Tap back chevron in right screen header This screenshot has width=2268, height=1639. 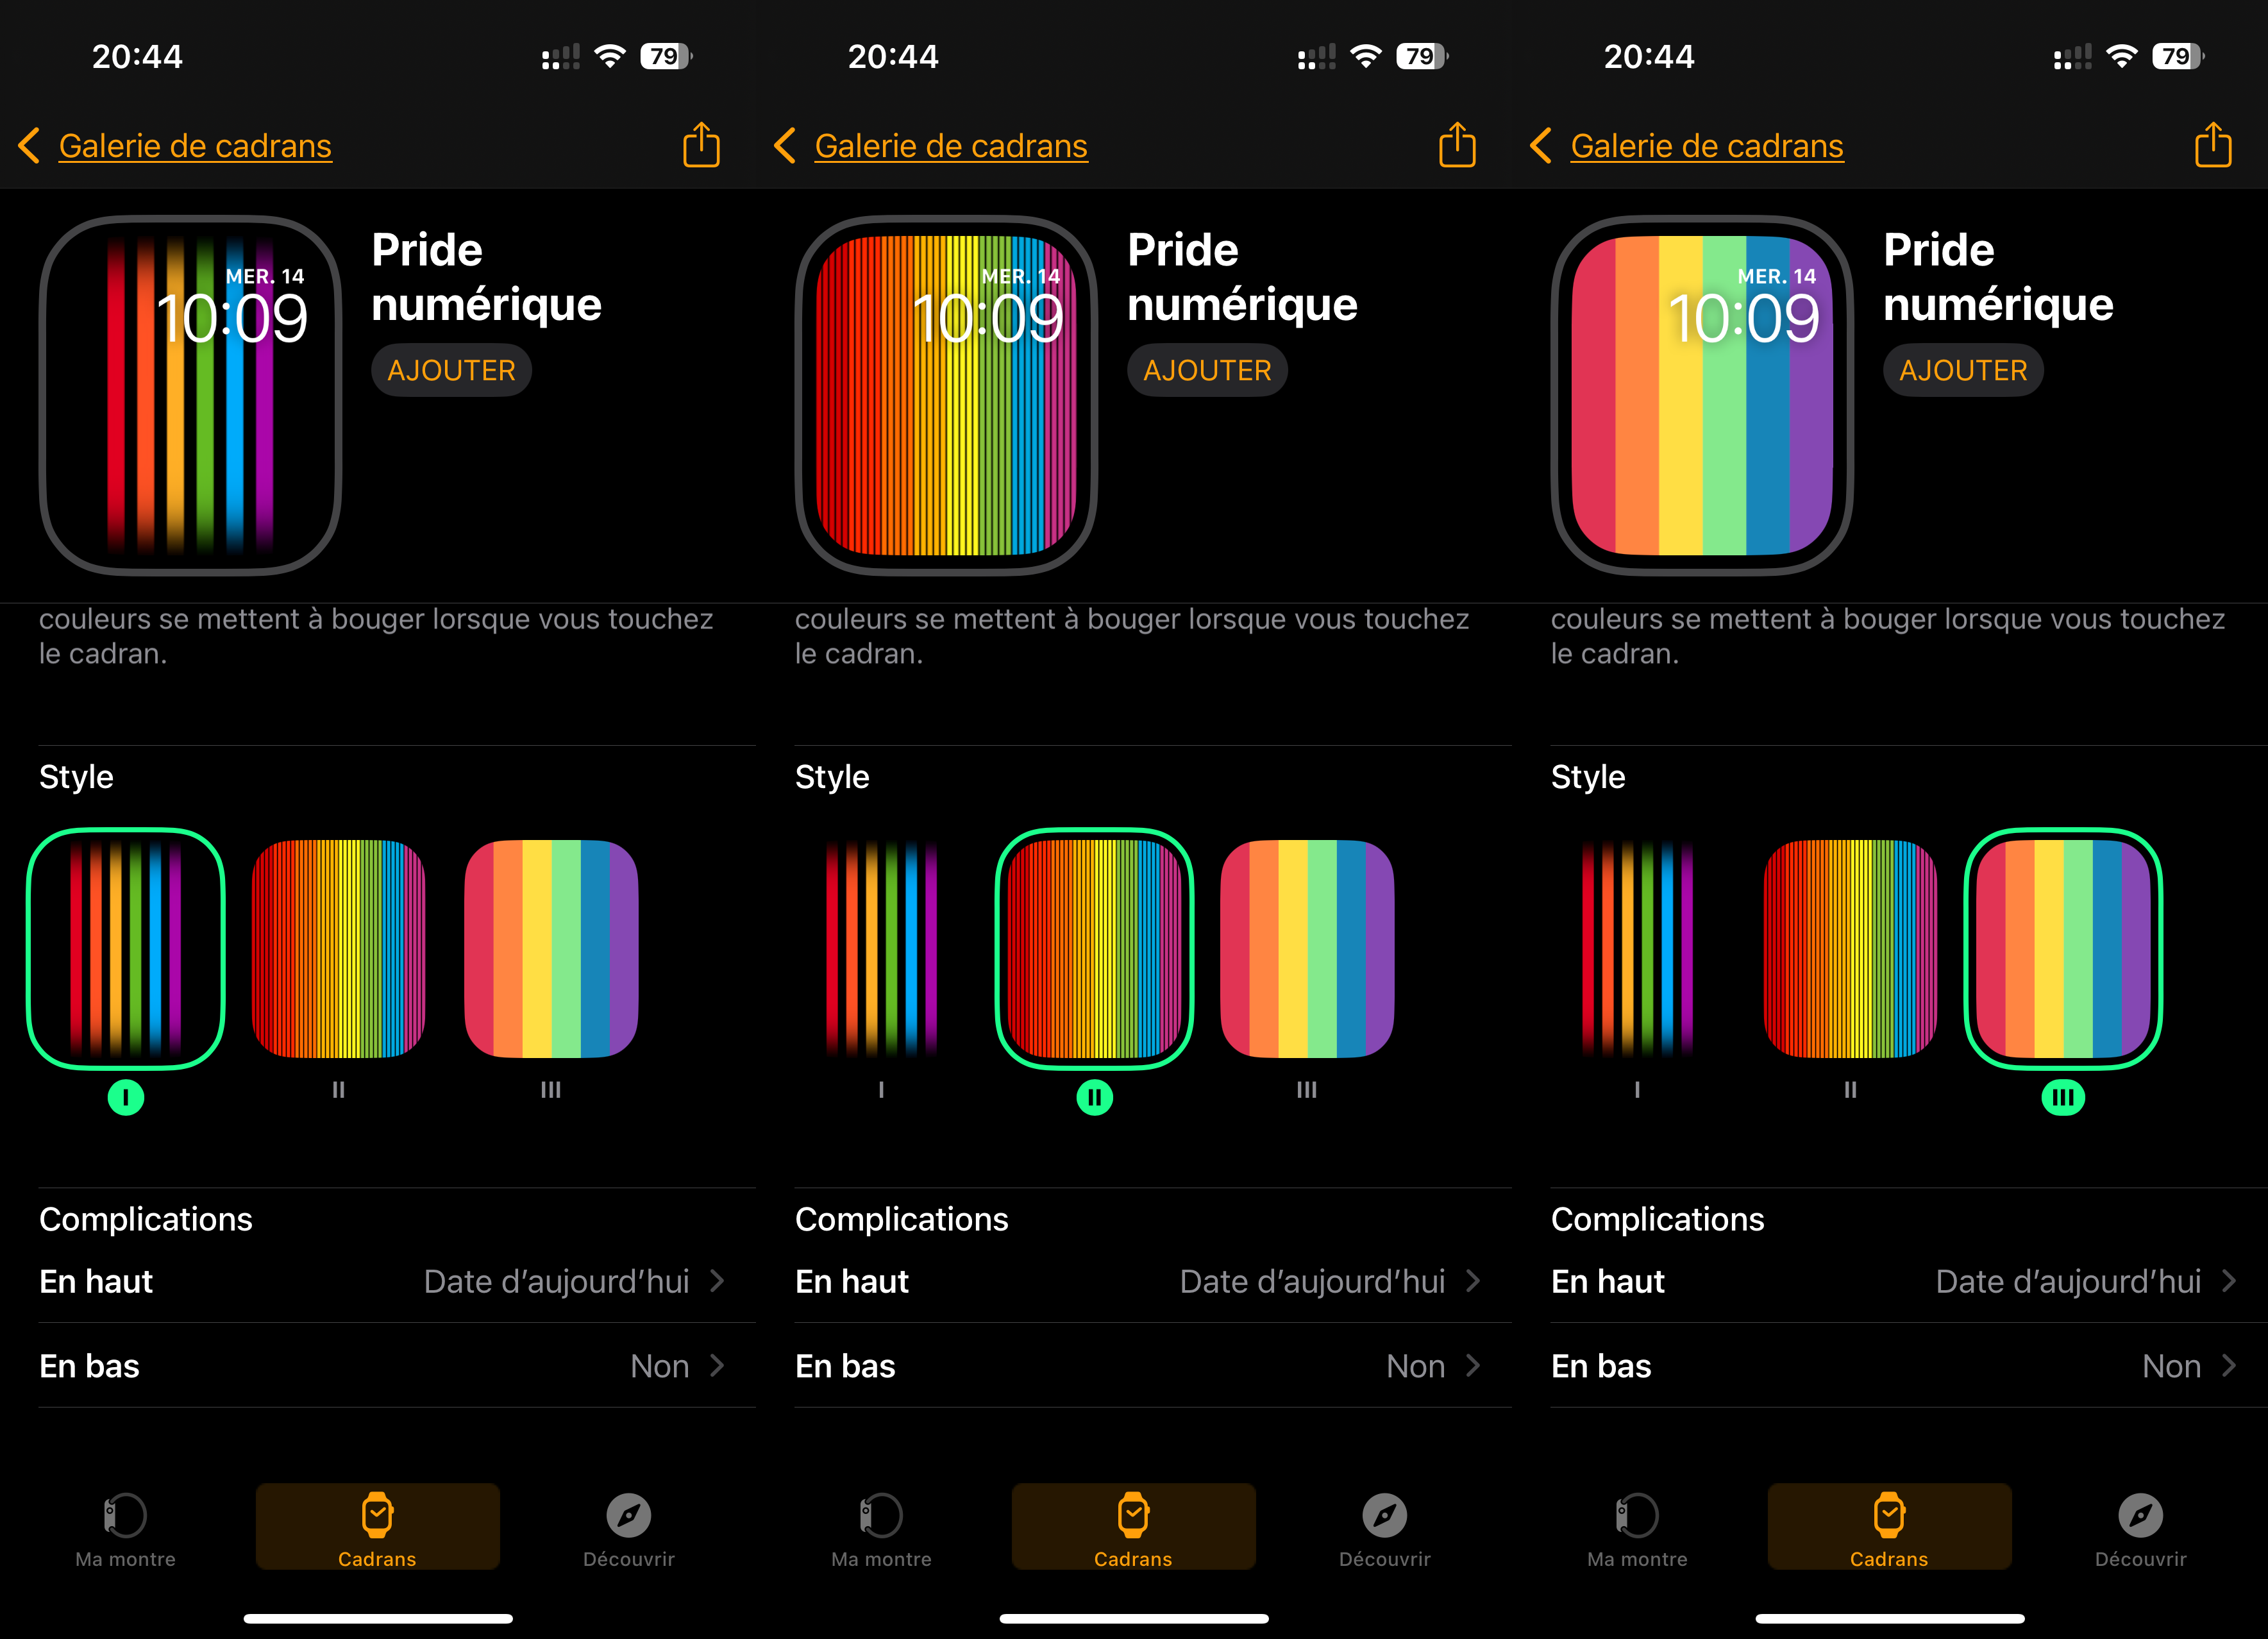[1541, 145]
